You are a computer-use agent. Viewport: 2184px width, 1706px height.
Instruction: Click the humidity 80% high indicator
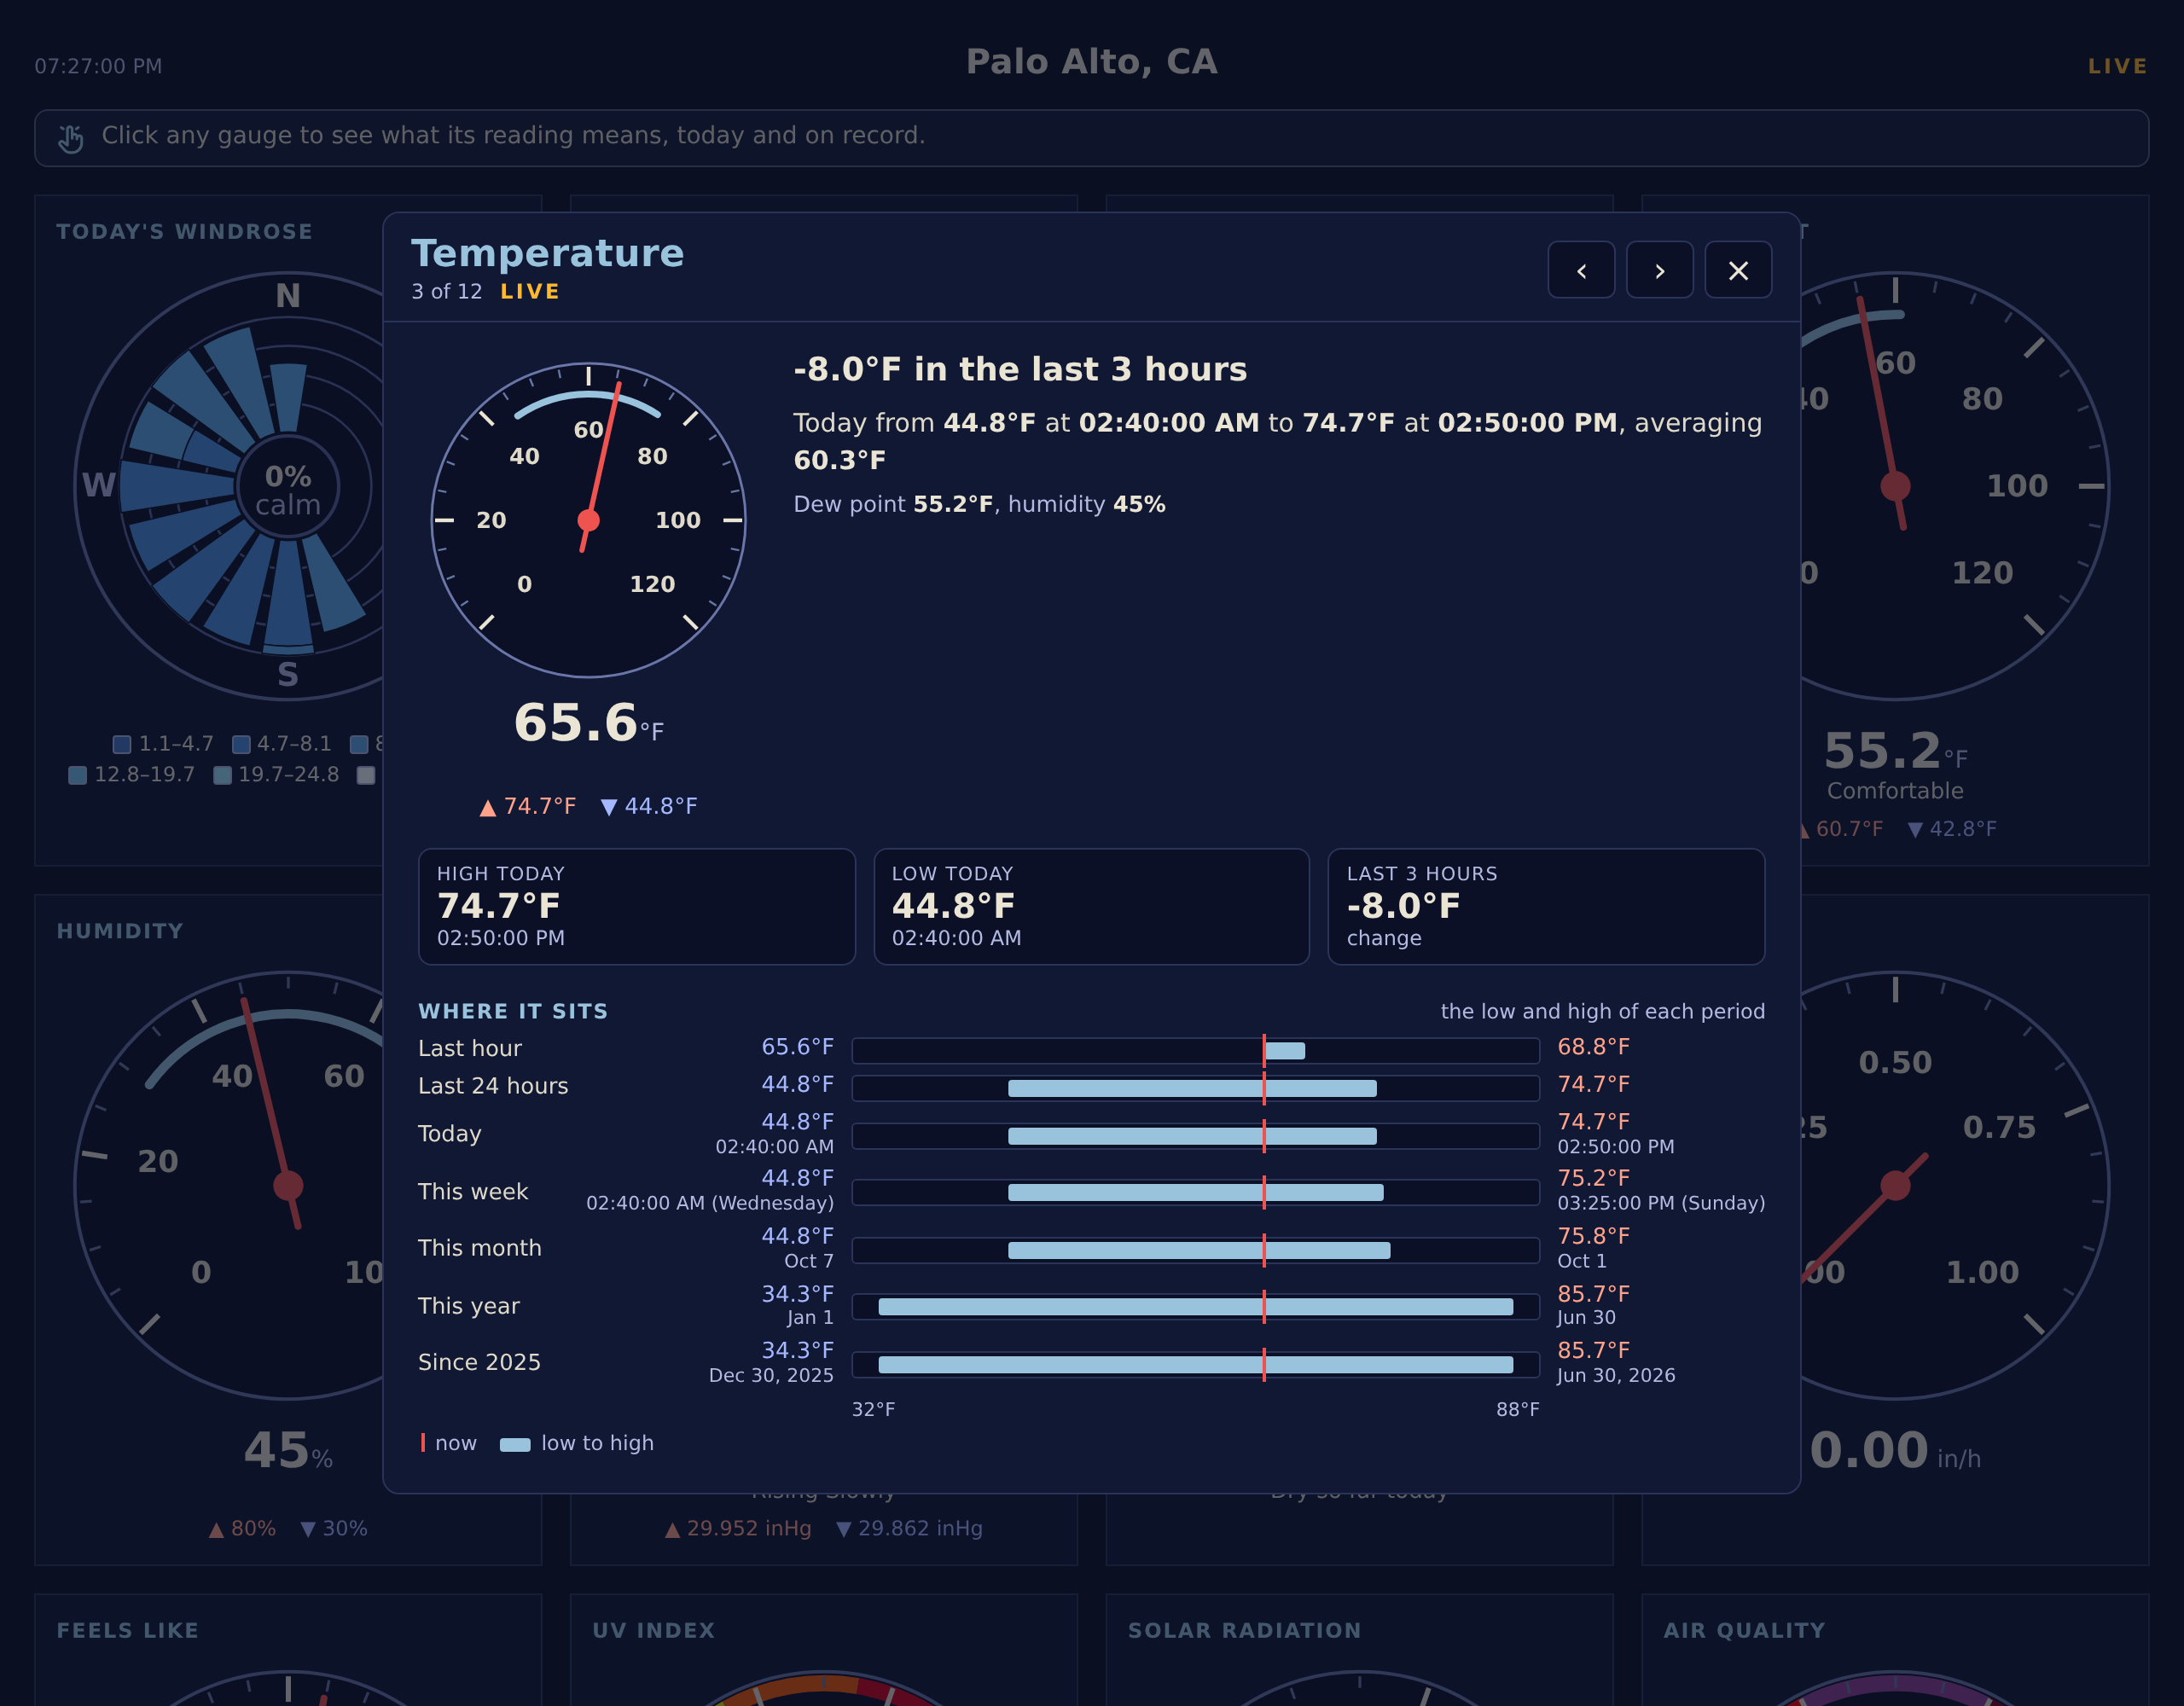click(x=242, y=1528)
